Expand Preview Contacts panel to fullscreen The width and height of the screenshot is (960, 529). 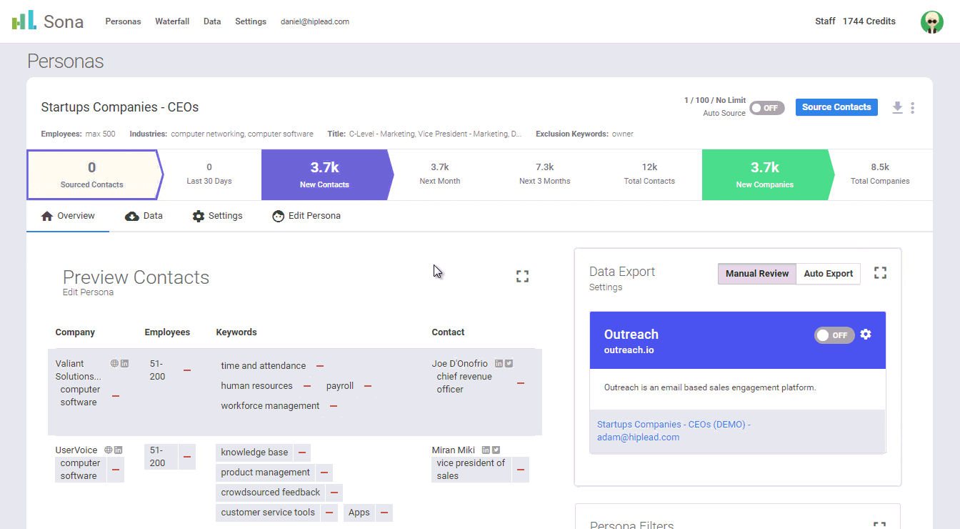click(x=522, y=276)
